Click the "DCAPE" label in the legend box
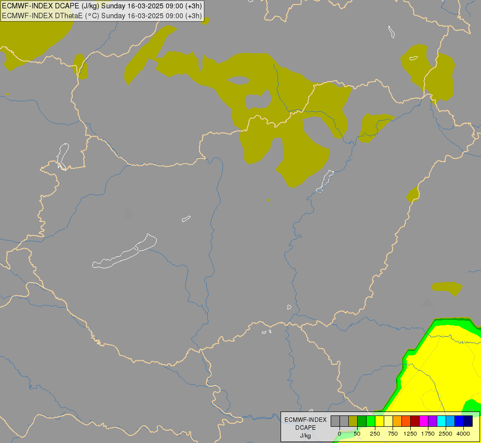This screenshot has width=481, height=443. pos(306,428)
